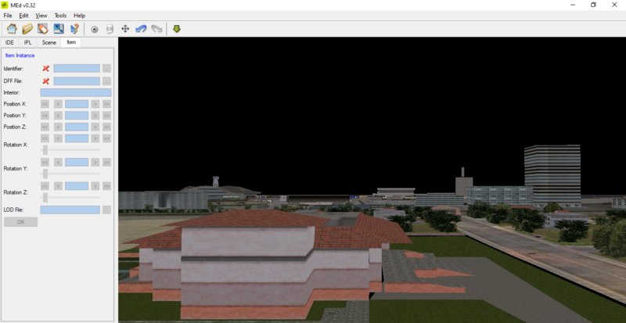
Task: Click the Rotation Y slider handle
Action: [45, 174]
